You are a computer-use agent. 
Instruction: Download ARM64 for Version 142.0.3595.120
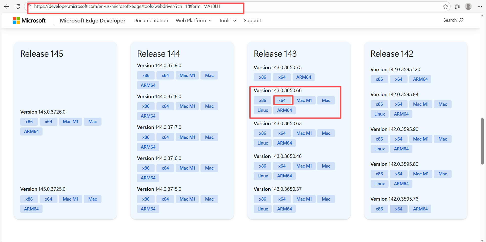[420, 79]
